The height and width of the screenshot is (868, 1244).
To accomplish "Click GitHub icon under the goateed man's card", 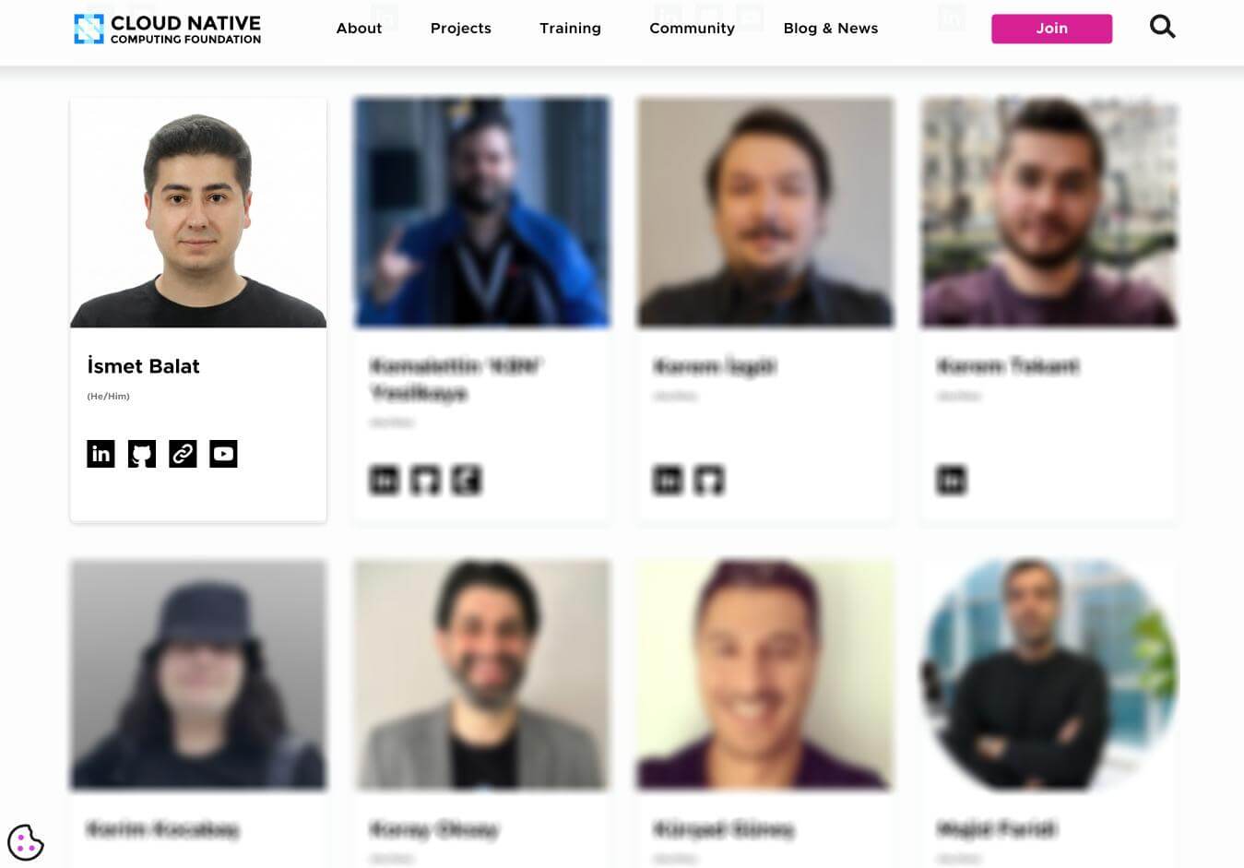I will (709, 481).
